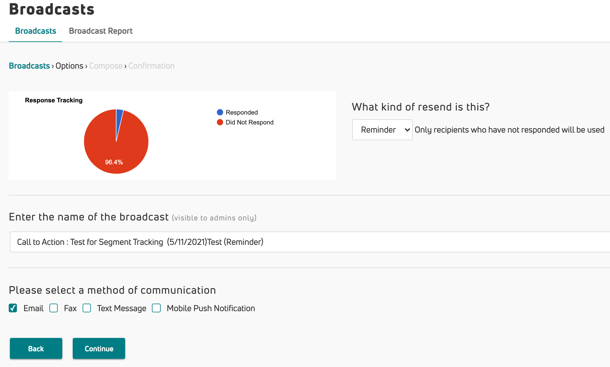This screenshot has height=367, width=610.
Task: Click the 'Please select a method of communication' heading
Action: pyautogui.click(x=112, y=290)
